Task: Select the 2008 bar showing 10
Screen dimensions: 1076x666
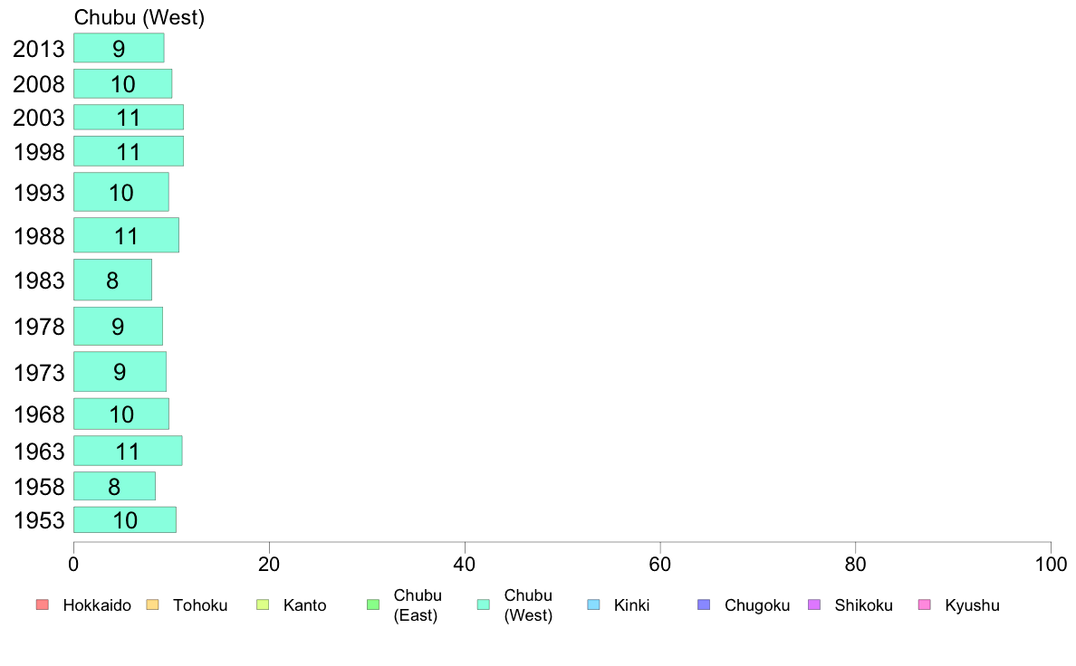Action: point(123,83)
